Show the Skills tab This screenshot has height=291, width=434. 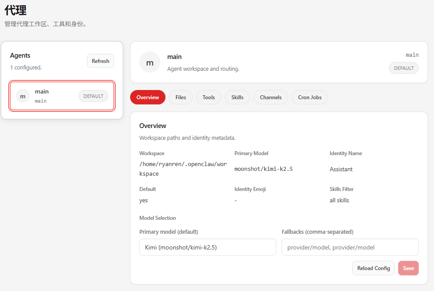point(237,97)
